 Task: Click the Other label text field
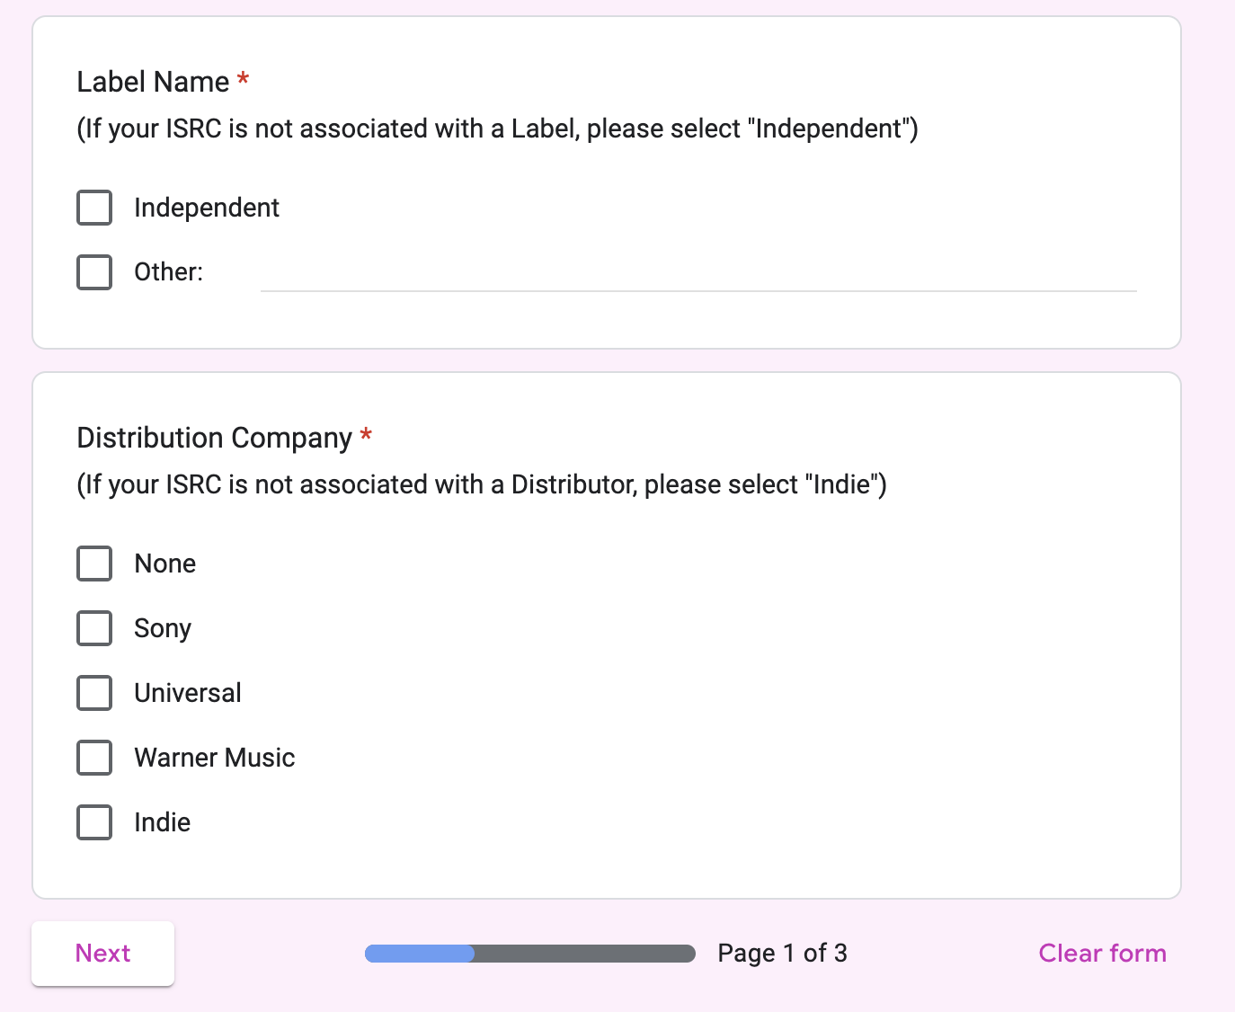(698, 272)
